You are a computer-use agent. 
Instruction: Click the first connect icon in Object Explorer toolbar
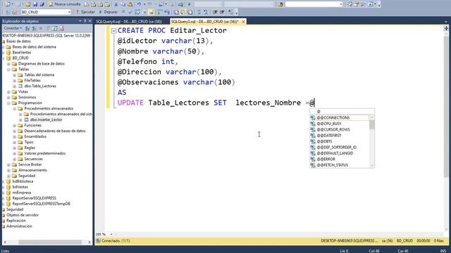click(x=27, y=28)
